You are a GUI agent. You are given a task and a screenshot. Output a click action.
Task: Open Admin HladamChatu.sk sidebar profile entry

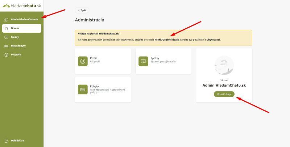(22, 20)
